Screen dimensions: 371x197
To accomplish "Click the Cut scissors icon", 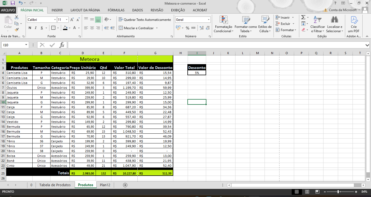I will [x=17, y=17].
